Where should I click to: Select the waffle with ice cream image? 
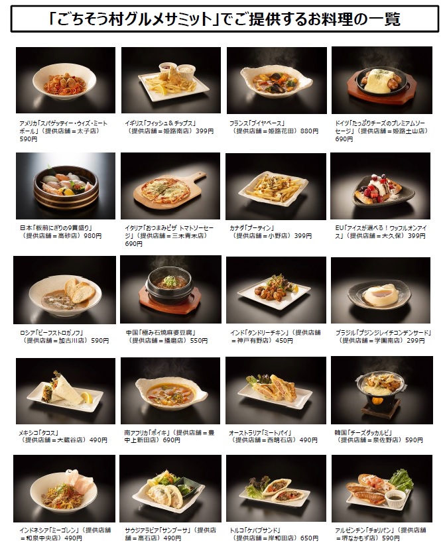tap(380, 186)
